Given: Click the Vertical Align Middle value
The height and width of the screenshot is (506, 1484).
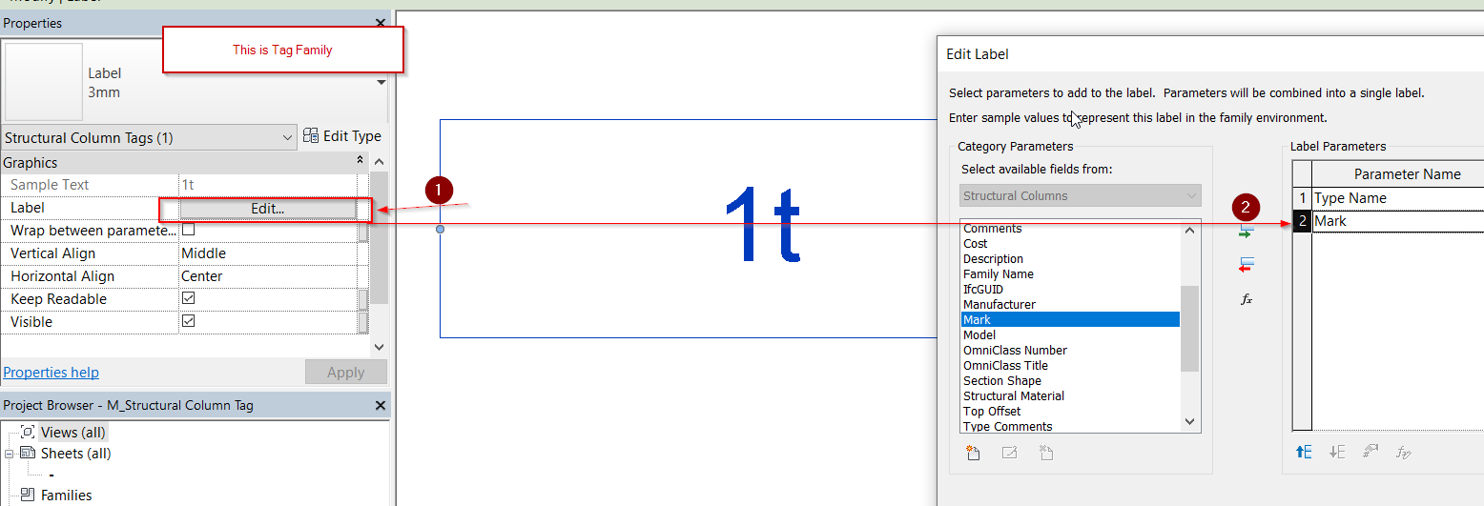Looking at the screenshot, I should [267, 253].
